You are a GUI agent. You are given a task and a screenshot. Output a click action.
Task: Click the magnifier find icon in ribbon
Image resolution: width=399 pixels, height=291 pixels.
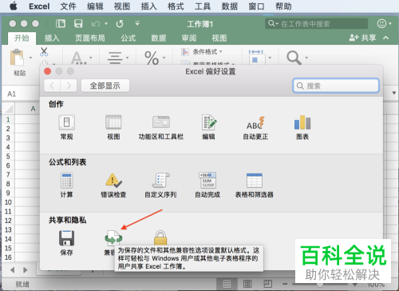click(294, 58)
